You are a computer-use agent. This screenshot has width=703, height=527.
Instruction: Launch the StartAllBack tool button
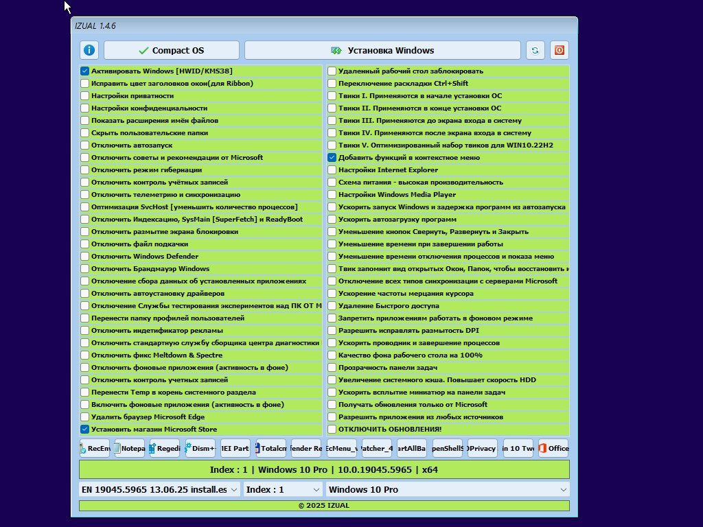coord(412,448)
